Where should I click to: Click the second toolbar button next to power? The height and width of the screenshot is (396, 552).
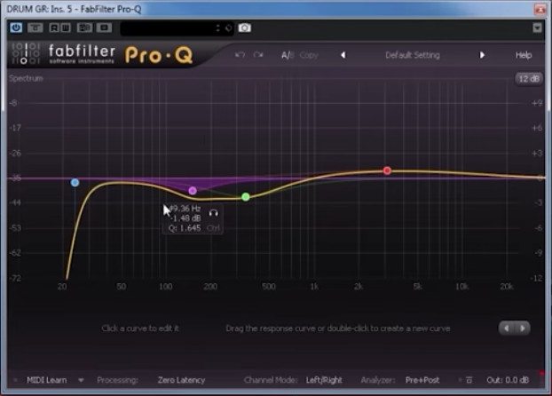click(x=35, y=28)
